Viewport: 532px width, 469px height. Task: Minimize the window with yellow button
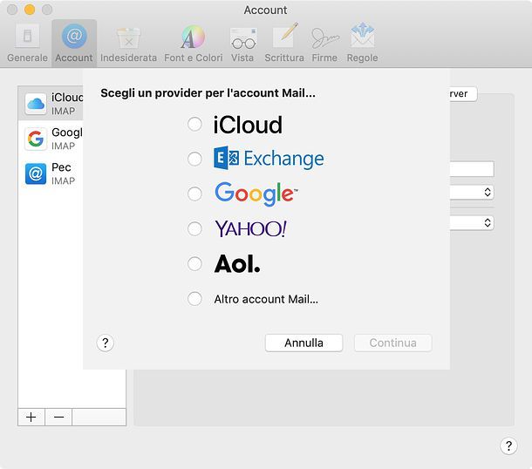tap(30, 10)
